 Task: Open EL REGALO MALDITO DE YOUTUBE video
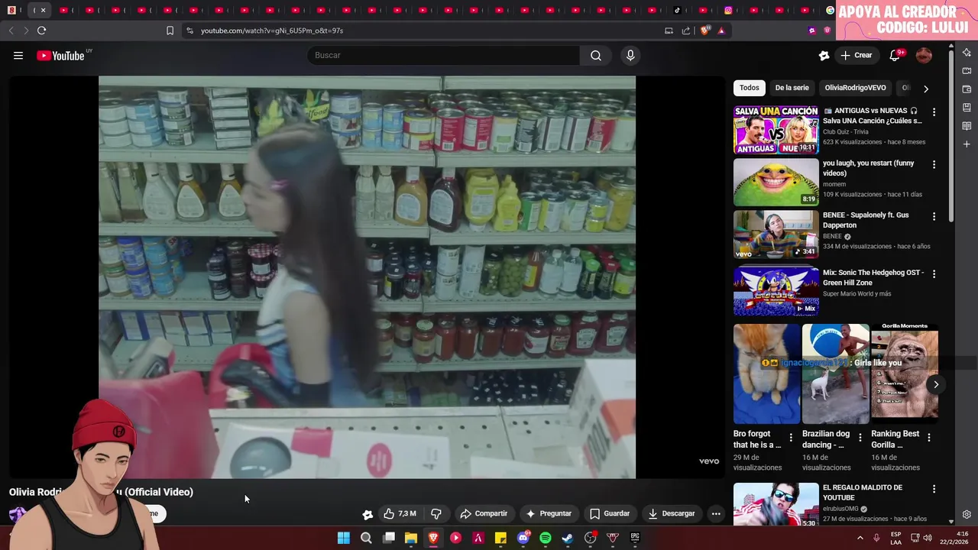pos(776,504)
